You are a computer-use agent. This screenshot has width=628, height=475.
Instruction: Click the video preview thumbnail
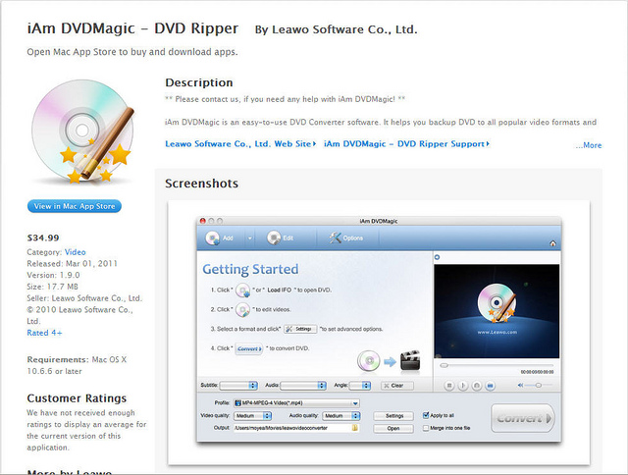[497, 311]
